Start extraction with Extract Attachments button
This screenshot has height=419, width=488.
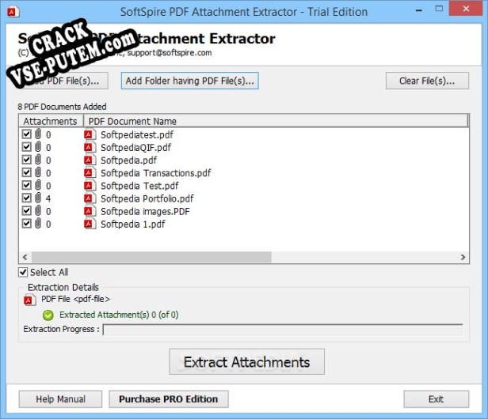coord(246,362)
